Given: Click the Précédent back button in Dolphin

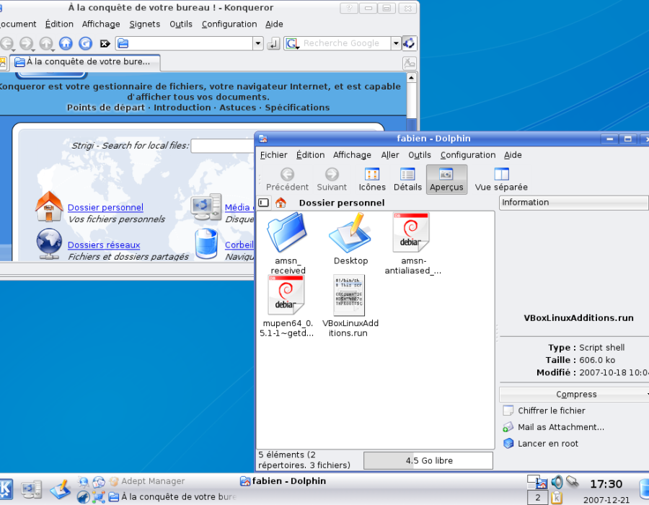Looking at the screenshot, I should pyautogui.click(x=287, y=180).
